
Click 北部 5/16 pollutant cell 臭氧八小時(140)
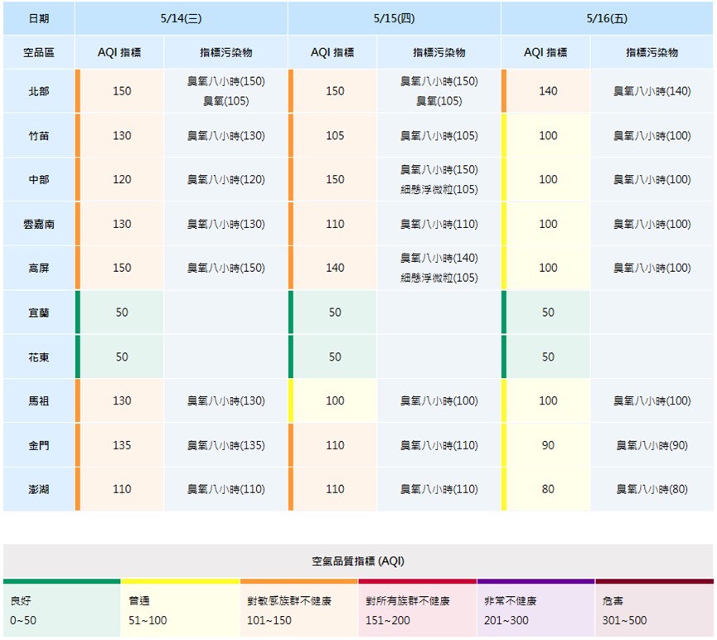click(x=652, y=91)
